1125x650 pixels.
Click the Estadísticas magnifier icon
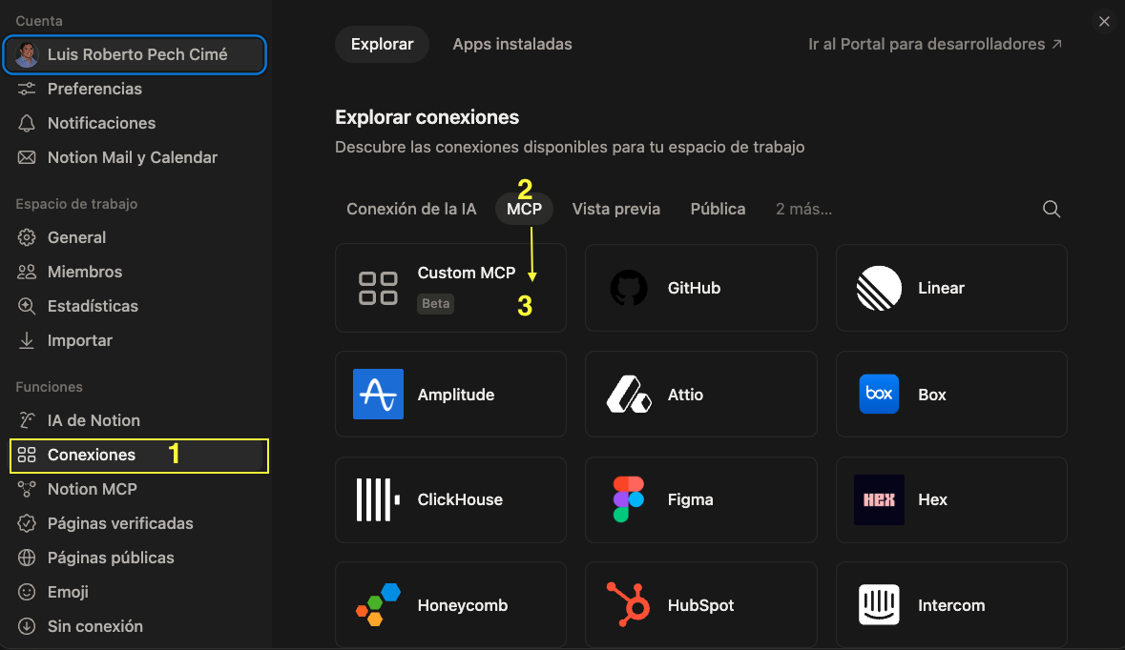(x=27, y=306)
